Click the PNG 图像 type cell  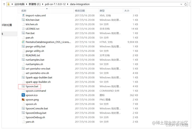(105, 100)
